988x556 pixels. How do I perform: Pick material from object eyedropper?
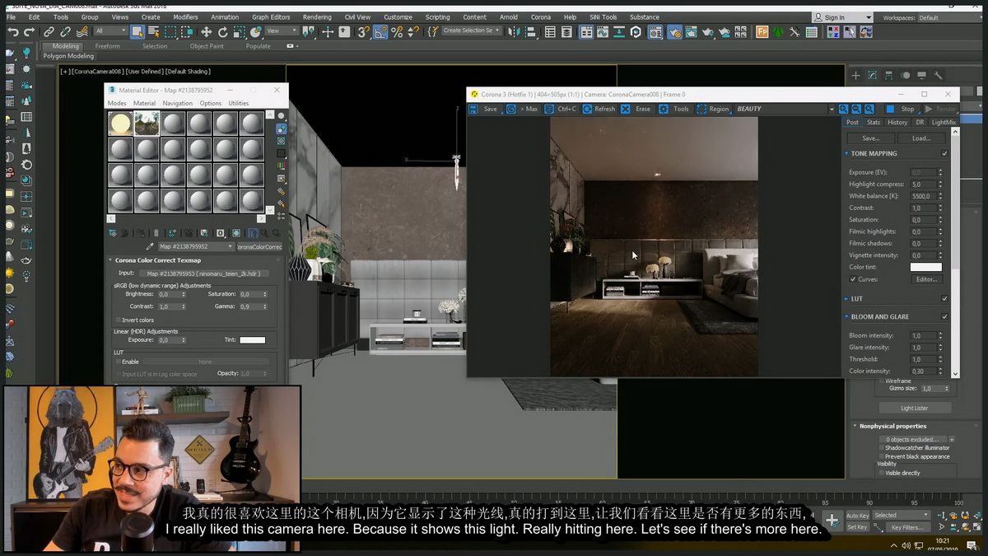[x=150, y=246]
